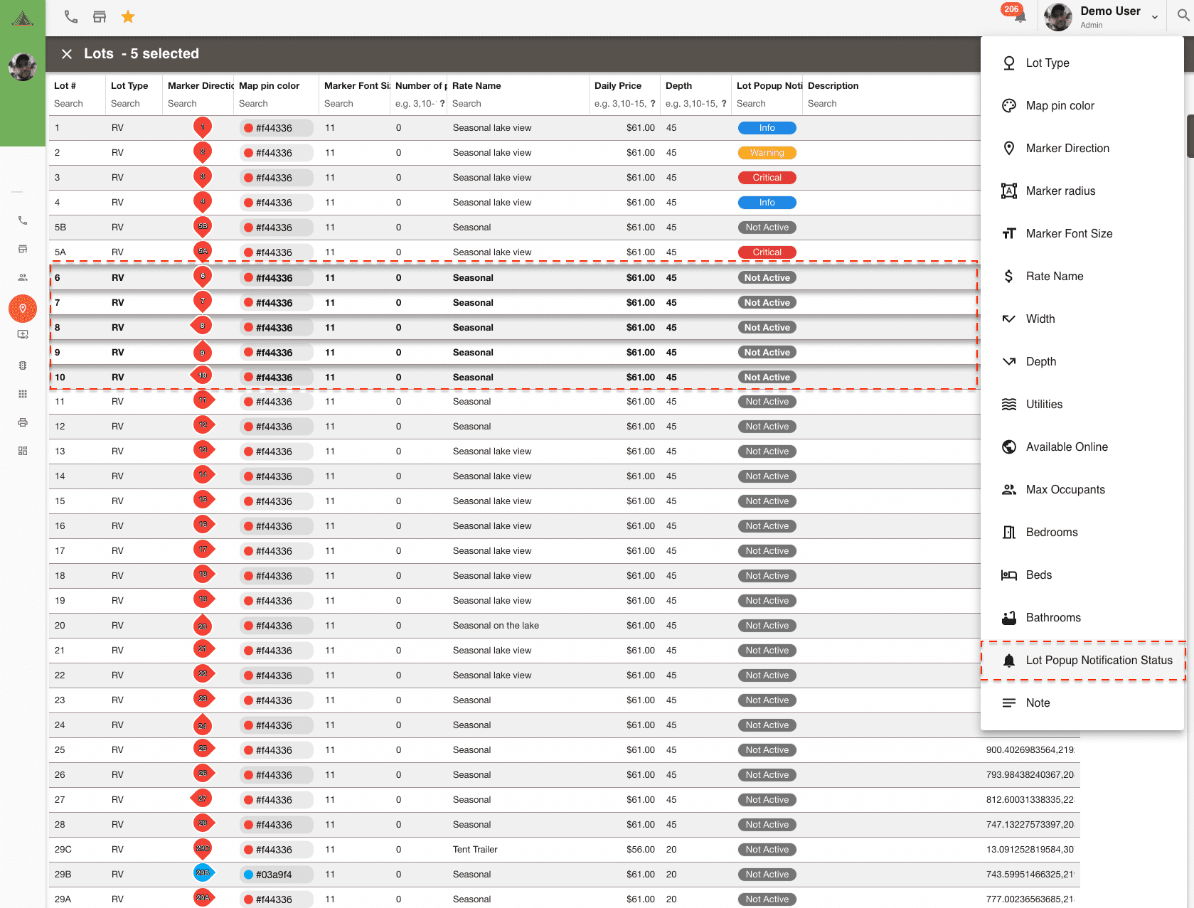Click the search magnifier in top bar

tap(1183, 16)
